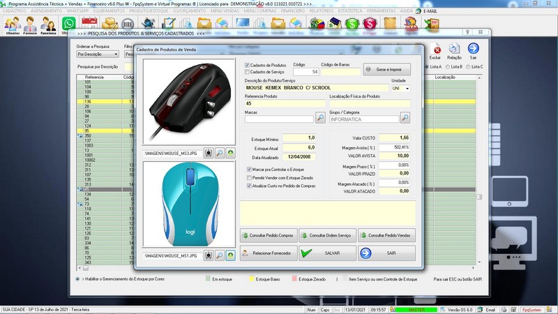The image size is (558, 314).
Task: Click the Gerar e Imprimir button
Action: 387,69
